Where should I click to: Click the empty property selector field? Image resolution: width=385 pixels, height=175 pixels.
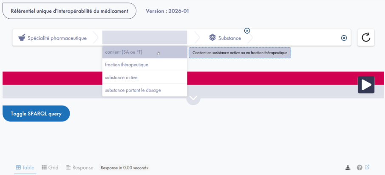coord(144,38)
